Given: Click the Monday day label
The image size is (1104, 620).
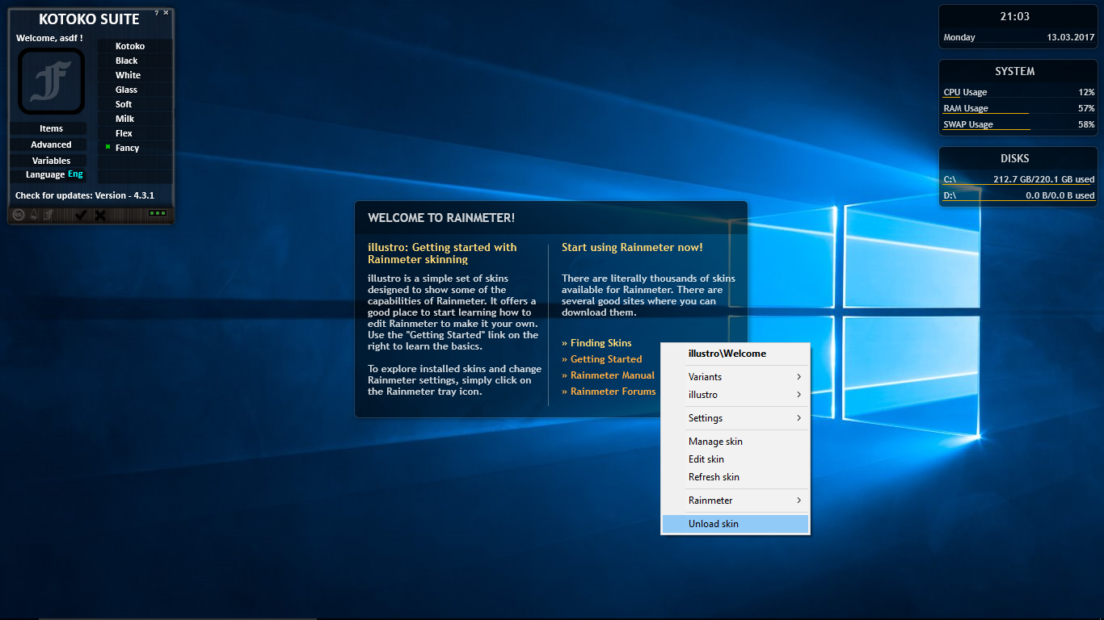Looking at the screenshot, I should tap(959, 37).
